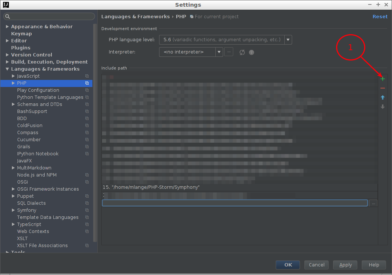Click the reload interpreter refresh icon

(x=242, y=52)
